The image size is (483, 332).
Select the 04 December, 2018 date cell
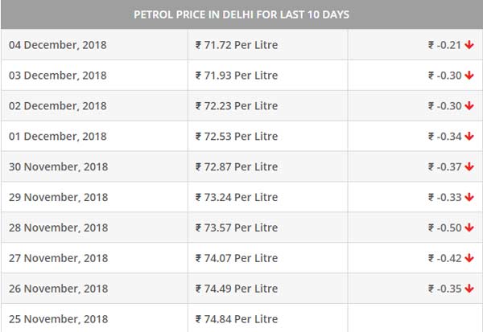click(x=57, y=45)
